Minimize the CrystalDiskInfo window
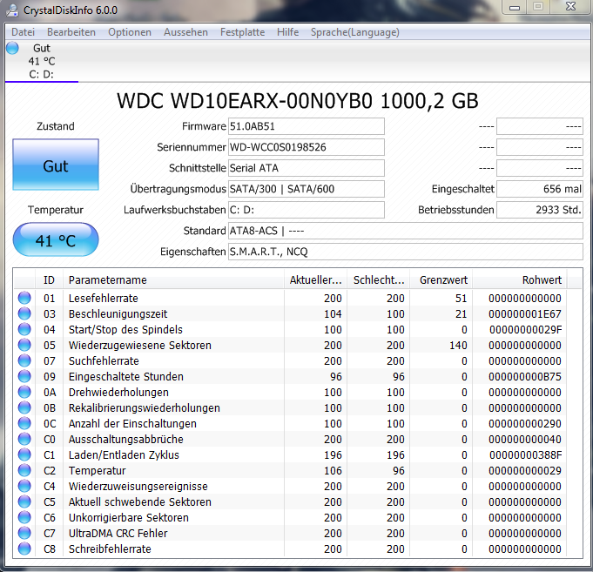The height and width of the screenshot is (572, 593). point(515,7)
